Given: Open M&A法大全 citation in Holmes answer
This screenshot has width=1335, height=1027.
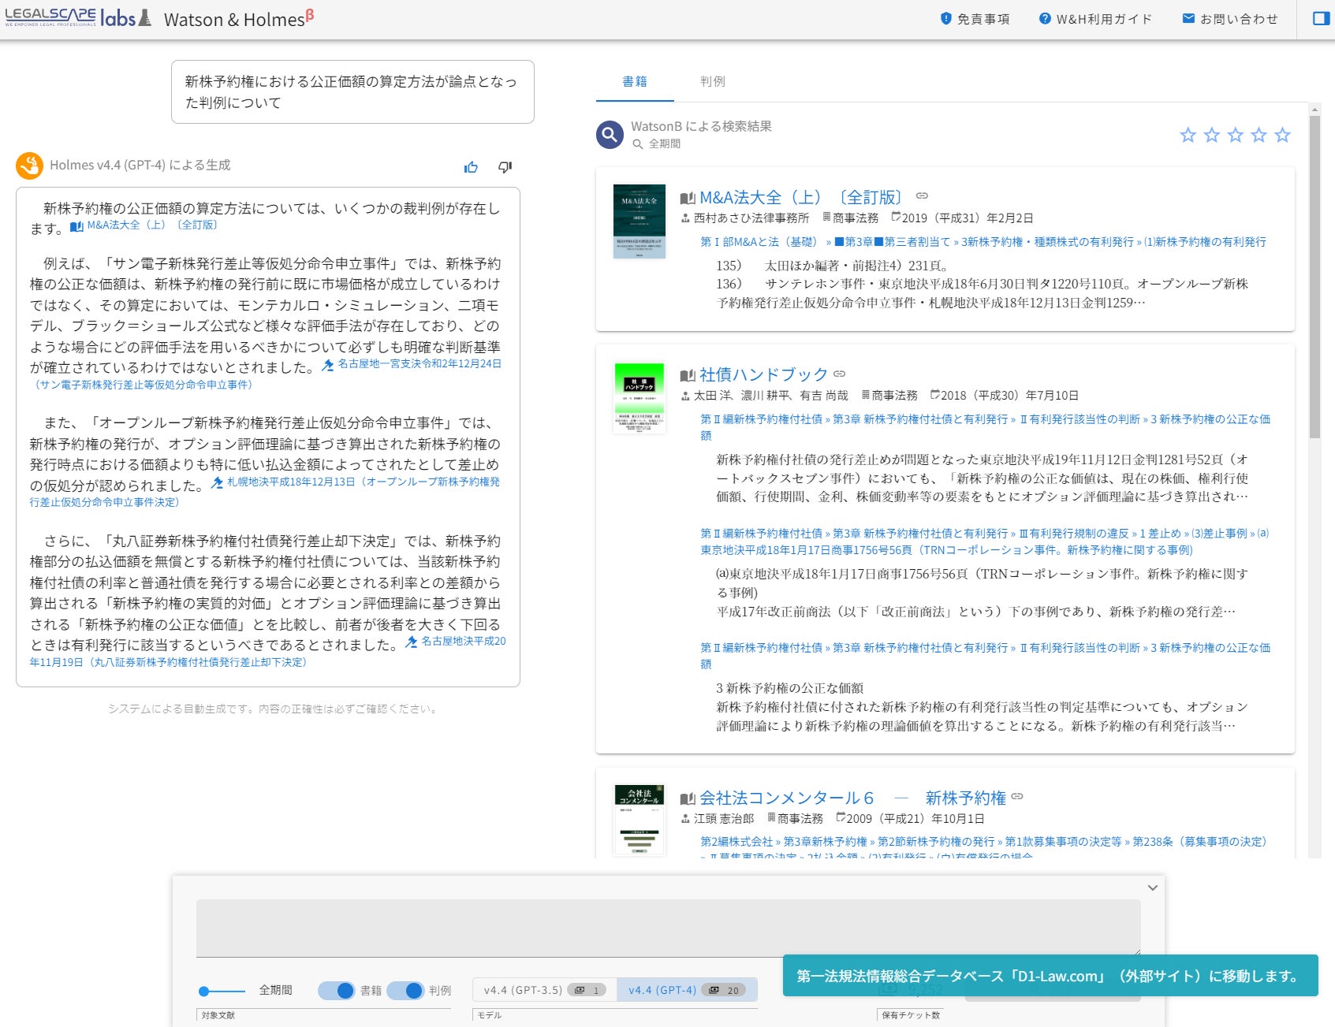Looking at the screenshot, I should [x=144, y=225].
